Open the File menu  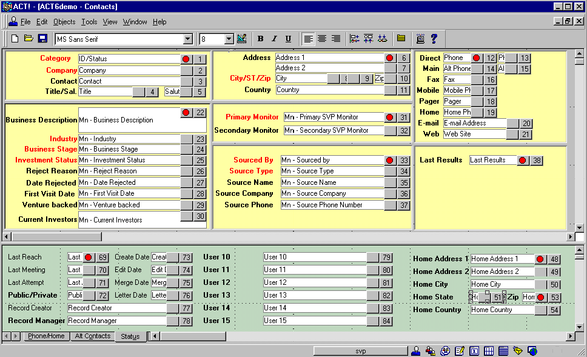point(25,22)
